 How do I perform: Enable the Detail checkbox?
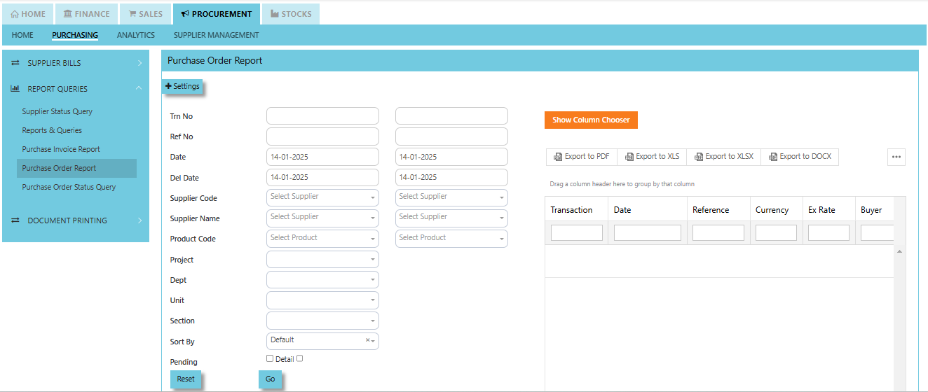[300, 358]
